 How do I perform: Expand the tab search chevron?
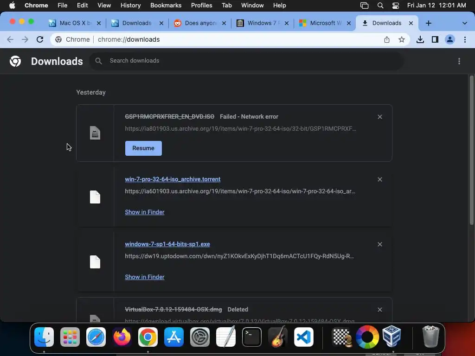coord(464,23)
